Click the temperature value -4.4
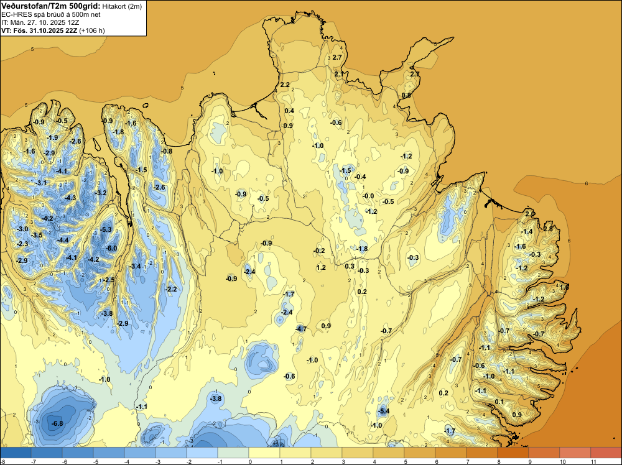This screenshot has width=622, height=465. point(63,240)
